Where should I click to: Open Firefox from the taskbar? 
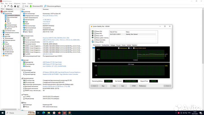coord(59,113)
